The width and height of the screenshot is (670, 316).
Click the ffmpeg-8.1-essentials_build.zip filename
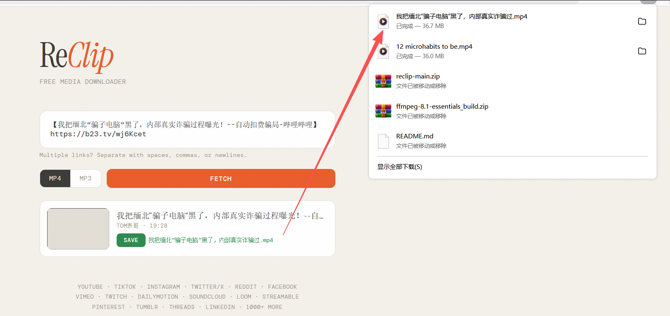click(x=442, y=107)
